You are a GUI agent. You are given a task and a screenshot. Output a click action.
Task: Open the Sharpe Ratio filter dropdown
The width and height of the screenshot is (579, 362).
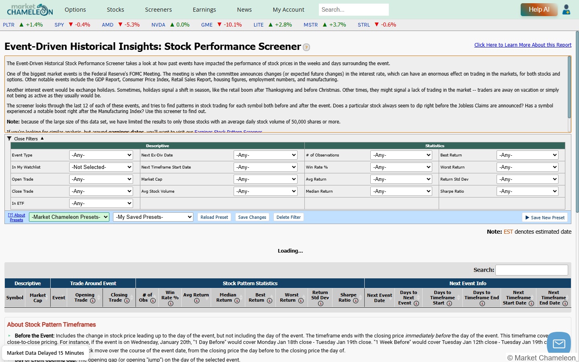(528, 191)
